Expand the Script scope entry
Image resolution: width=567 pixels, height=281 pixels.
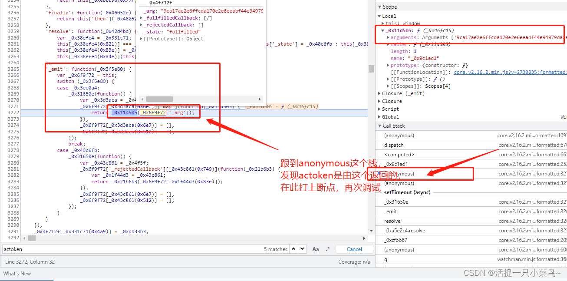click(x=379, y=109)
